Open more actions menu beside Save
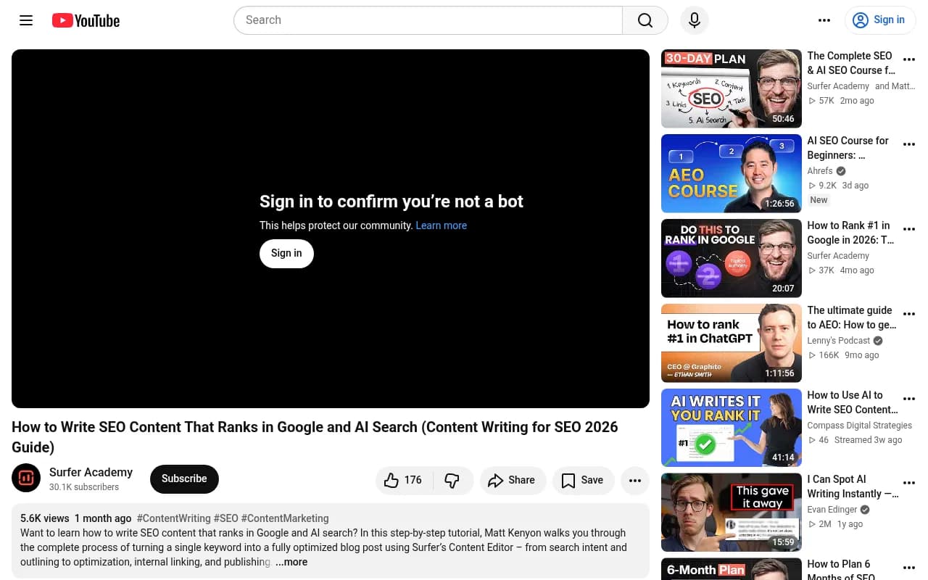 [635, 480]
